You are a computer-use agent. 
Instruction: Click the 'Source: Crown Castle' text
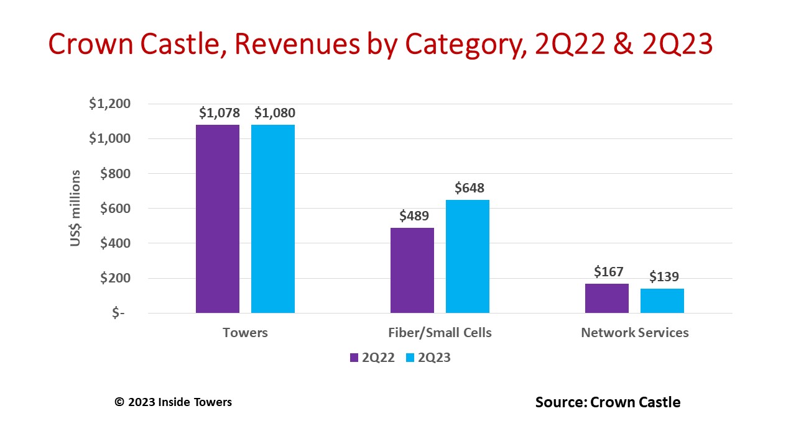tap(608, 402)
